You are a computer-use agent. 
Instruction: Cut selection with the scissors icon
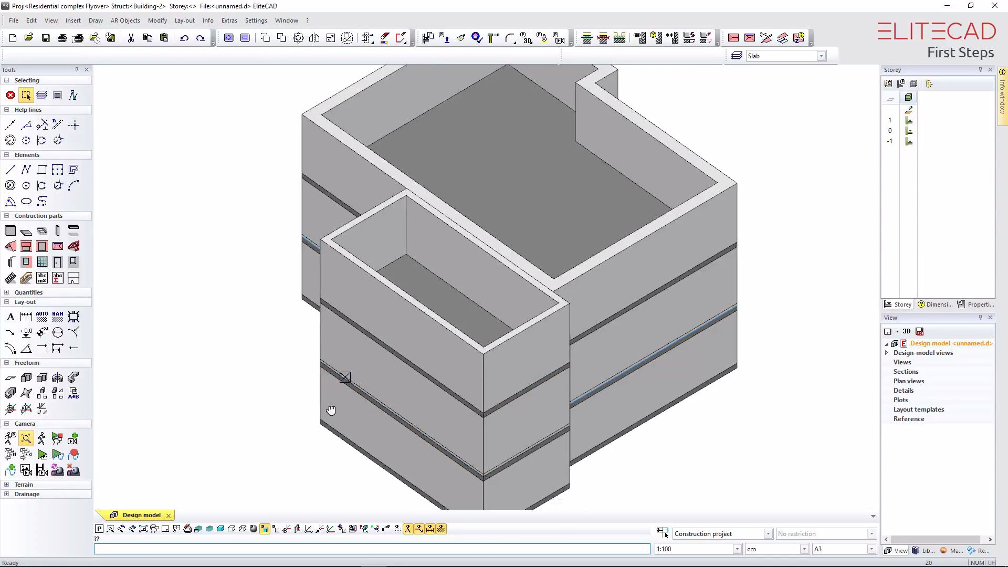pyautogui.click(x=131, y=38)
